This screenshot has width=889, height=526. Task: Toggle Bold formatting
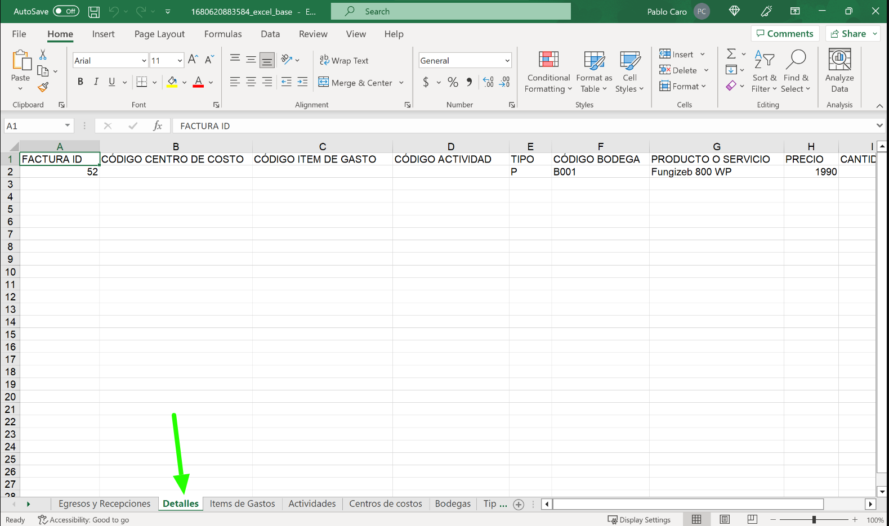[x=81, y=82]
